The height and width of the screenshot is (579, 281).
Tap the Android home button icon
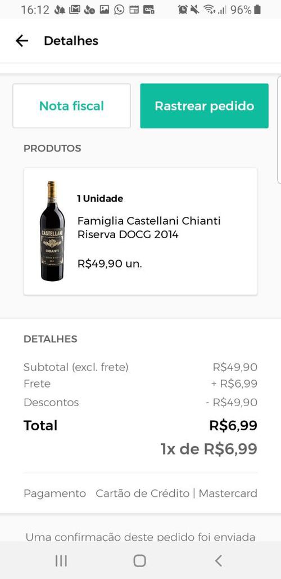139,560
